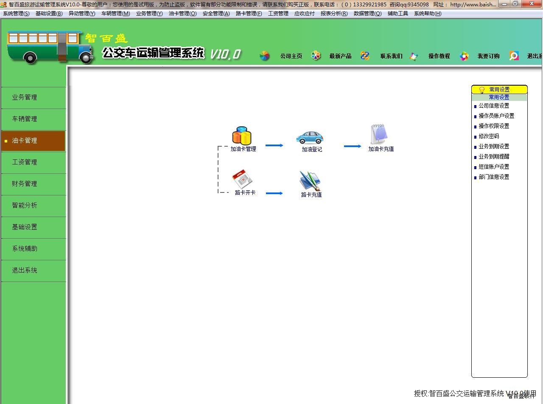Viewport: 543px width, 404px height.
Task: Click the yellow 常用设置 panel header
Action: (499, 89)
